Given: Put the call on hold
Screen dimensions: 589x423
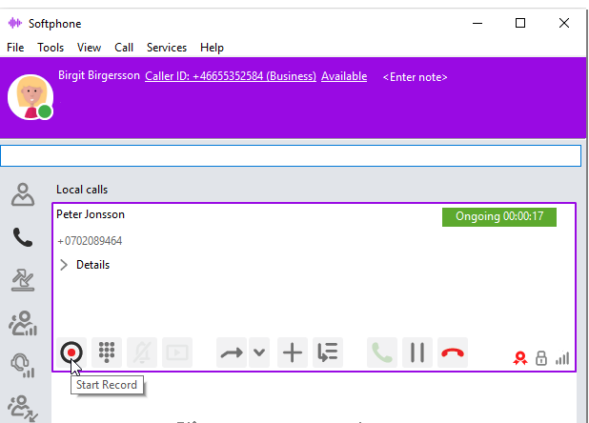Looking at the screenshot, I should click(x=416, y=352).
